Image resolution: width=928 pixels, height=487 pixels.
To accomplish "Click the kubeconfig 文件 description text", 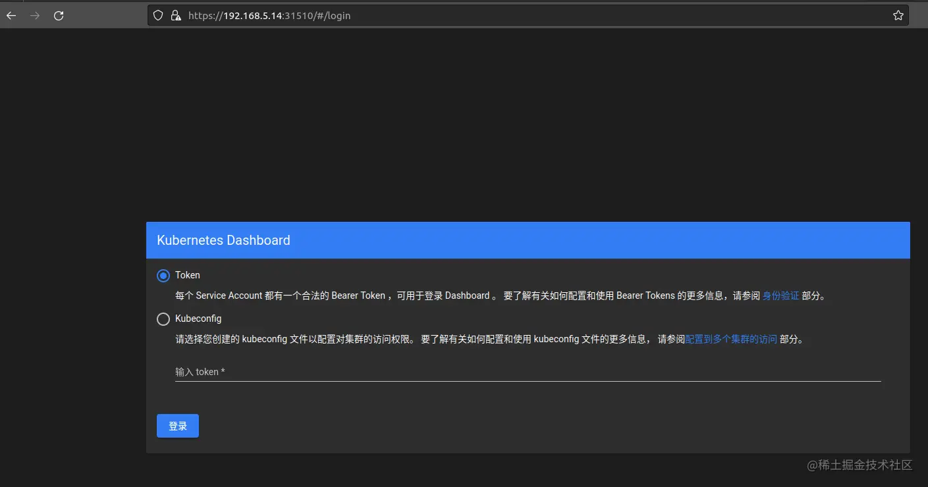I will tap(489, 340).
